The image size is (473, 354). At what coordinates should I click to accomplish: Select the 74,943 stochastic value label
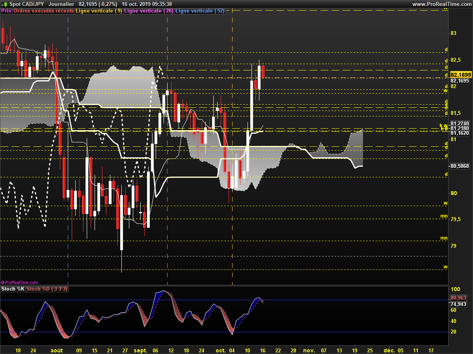tap(458, 304)
